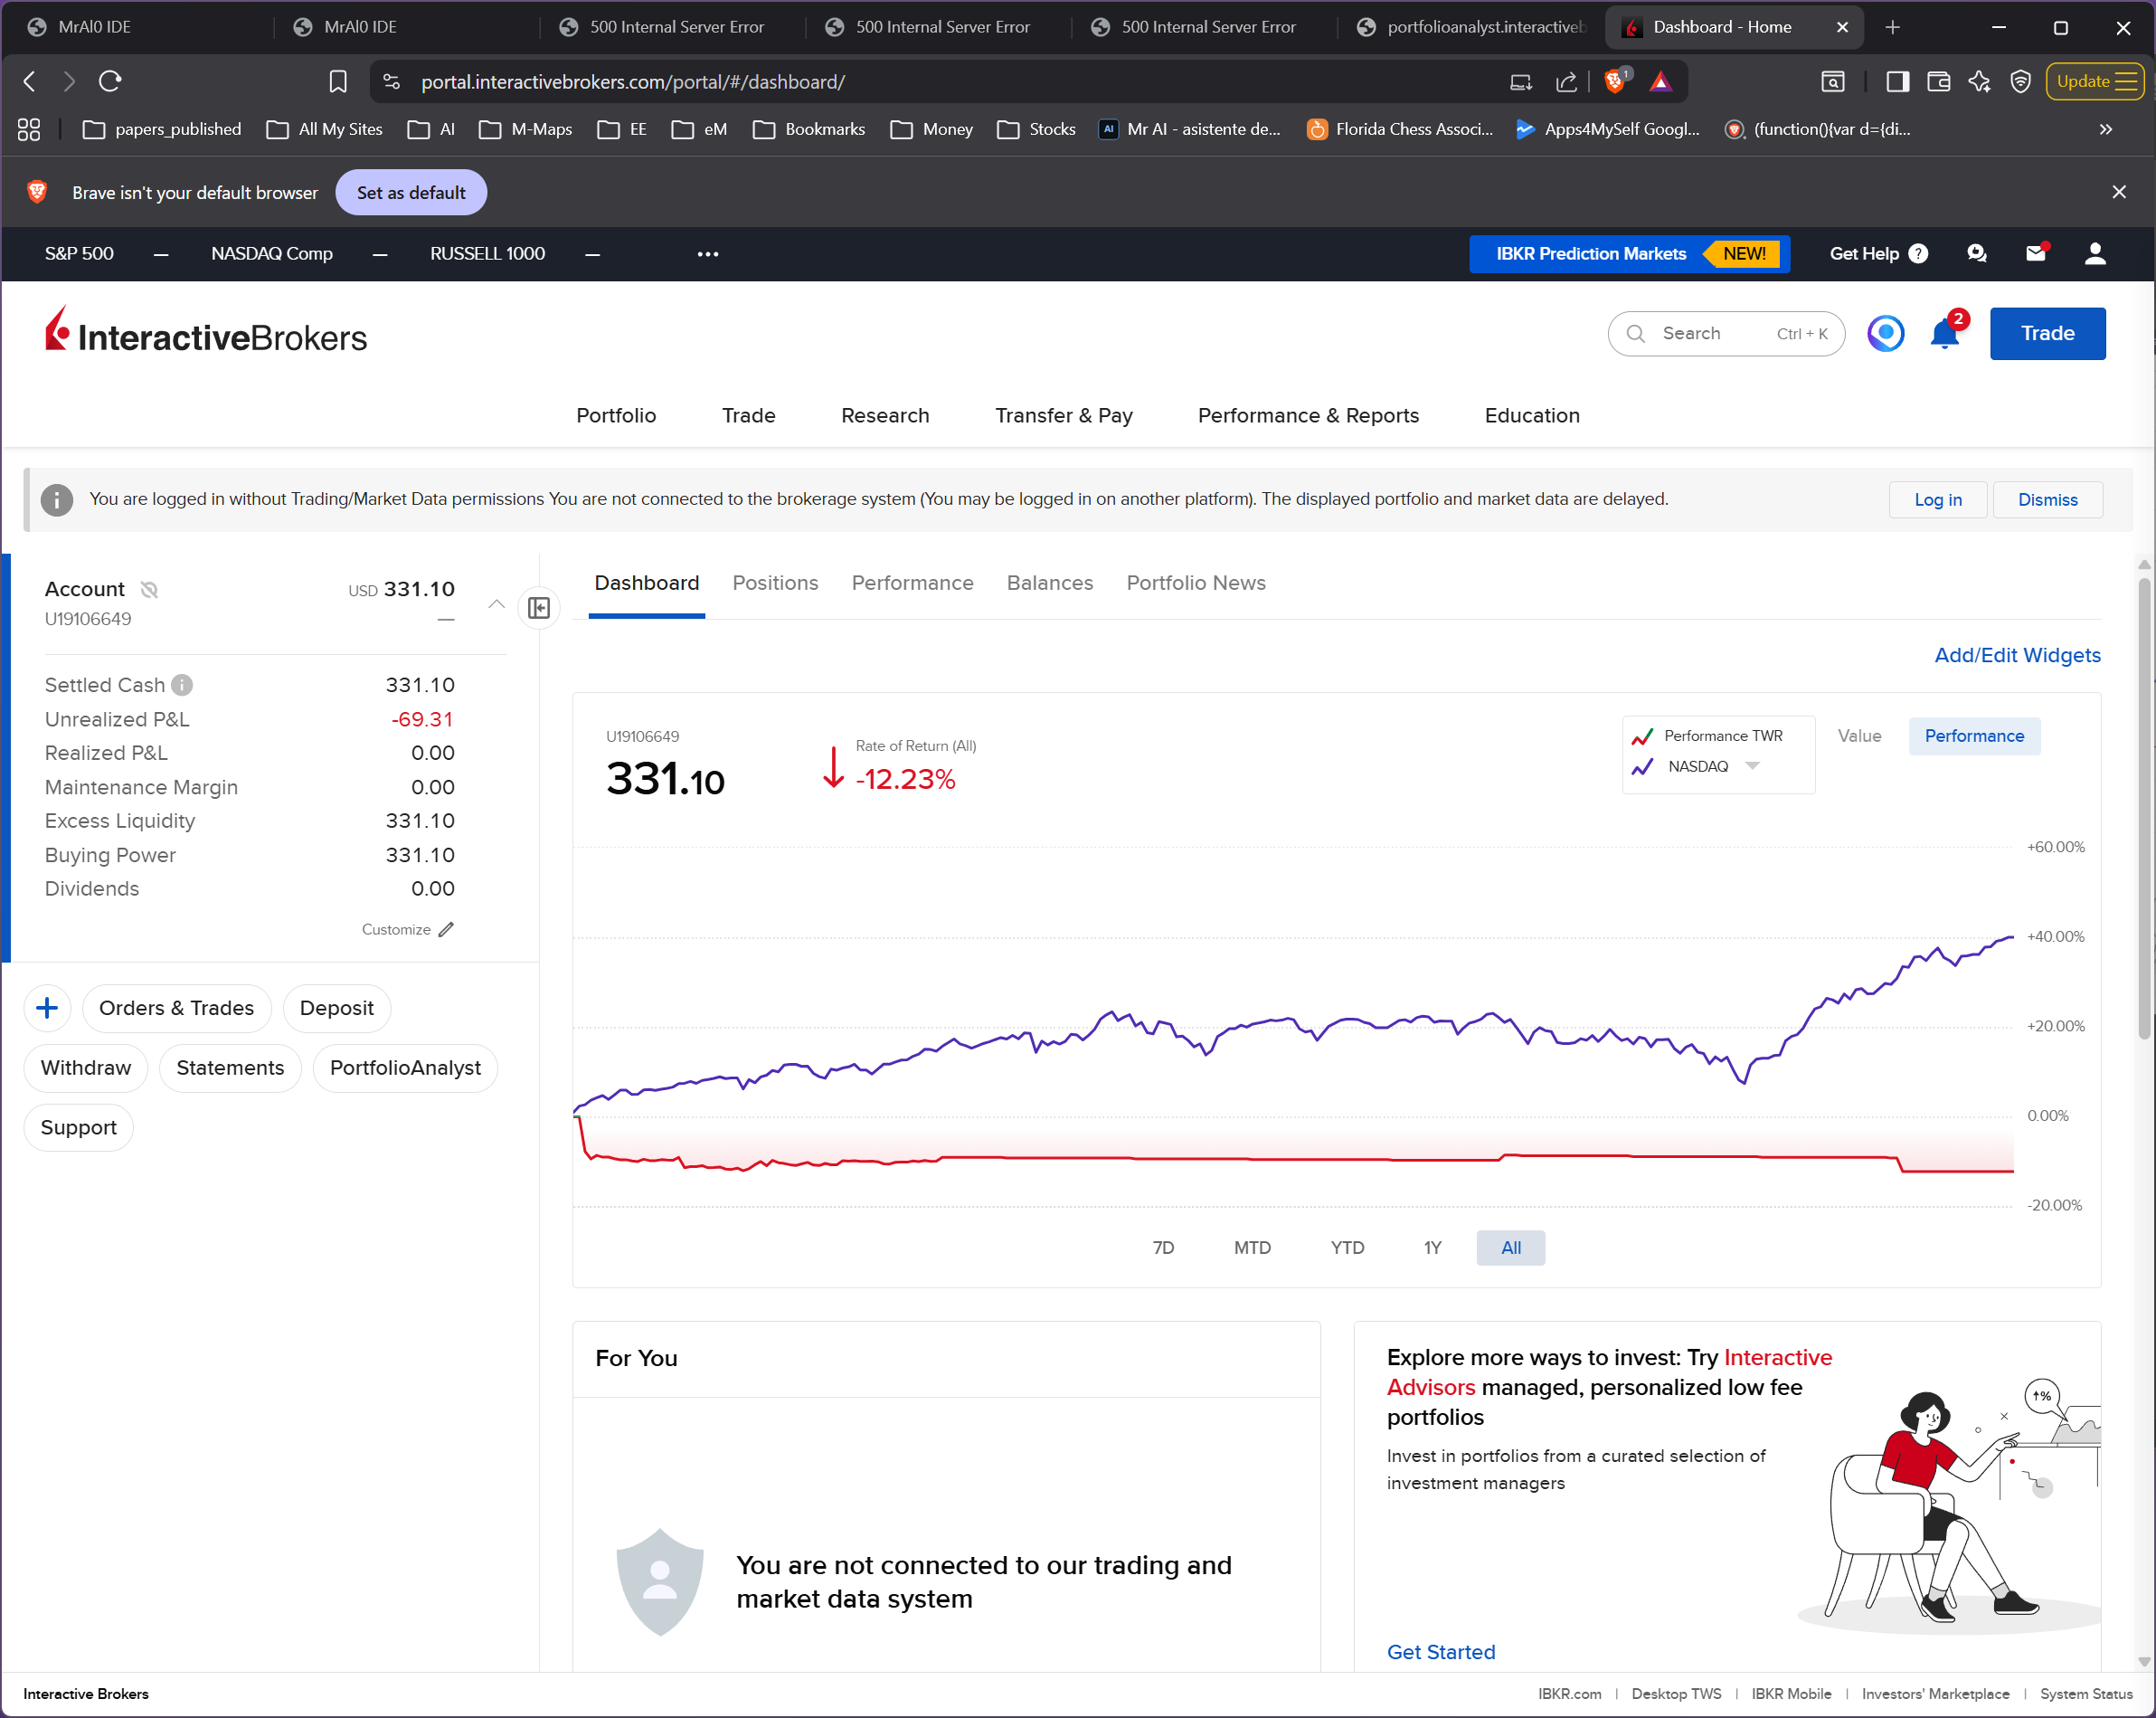Toggle Performance TWR legend series
The width and height of the screenshot is (2156, 1718).
(1707, 736)
